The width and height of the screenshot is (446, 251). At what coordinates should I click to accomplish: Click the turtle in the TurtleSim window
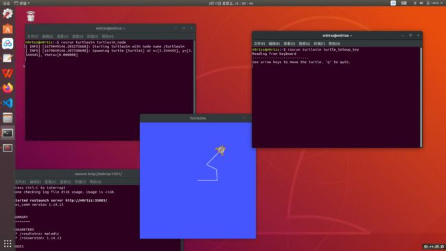[x=221, y=150]
